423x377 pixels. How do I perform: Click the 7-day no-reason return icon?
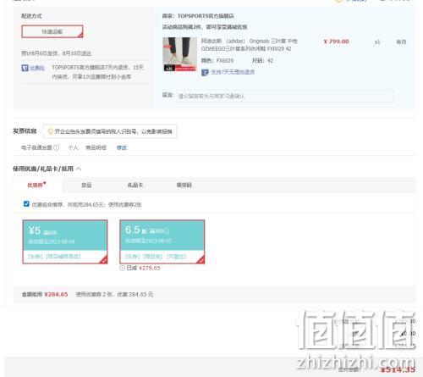click(205, 72)
